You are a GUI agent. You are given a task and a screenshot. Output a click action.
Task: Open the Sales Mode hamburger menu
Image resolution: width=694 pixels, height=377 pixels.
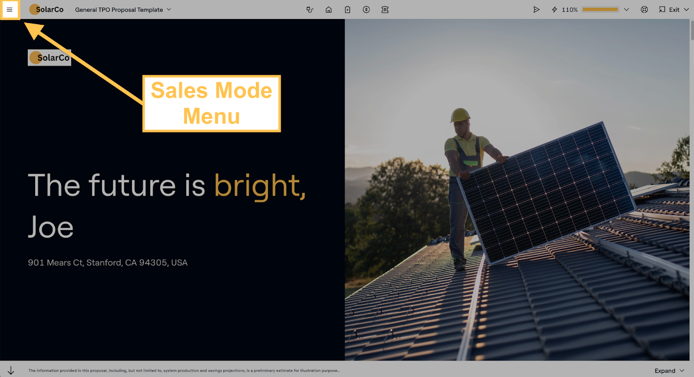point(10,10)
